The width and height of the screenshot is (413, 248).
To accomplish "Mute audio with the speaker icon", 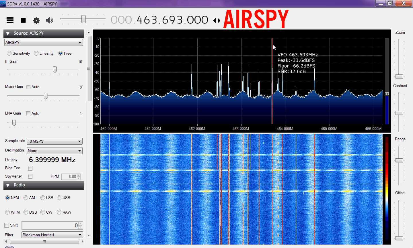I will tap(50, 20).
